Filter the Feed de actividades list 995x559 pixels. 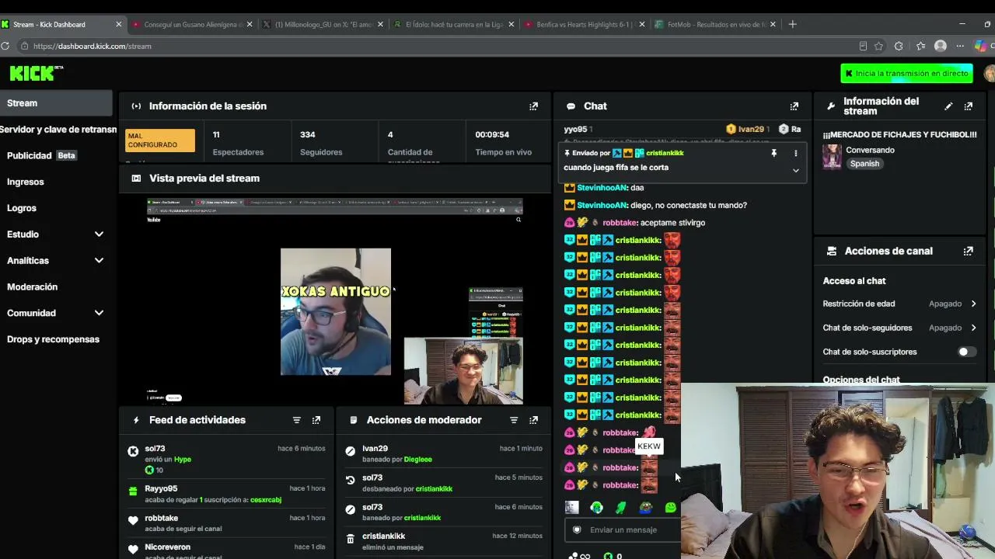click(x=296, y=420)
